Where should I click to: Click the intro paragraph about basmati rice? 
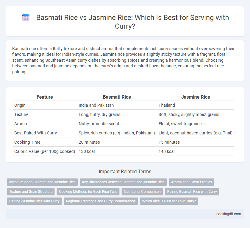123,60
